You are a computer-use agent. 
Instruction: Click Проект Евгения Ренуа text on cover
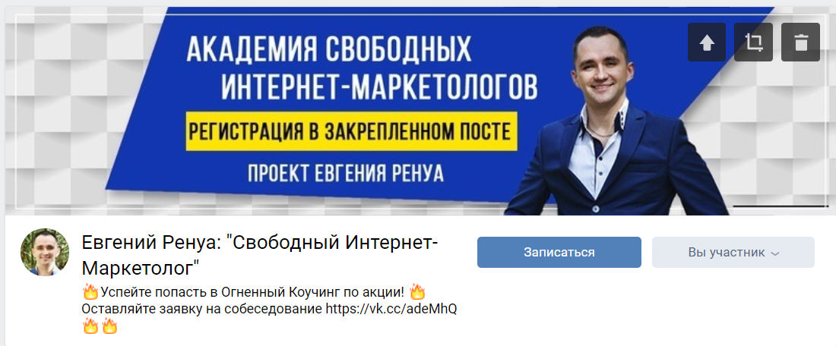tap(346, 174)
